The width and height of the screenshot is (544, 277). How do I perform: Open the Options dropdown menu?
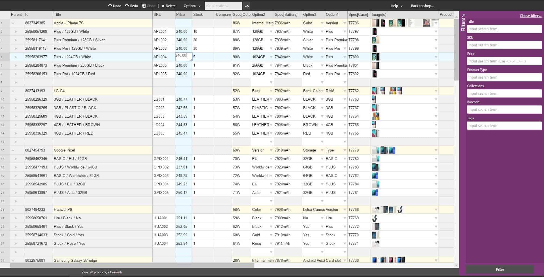coord(191,6)
